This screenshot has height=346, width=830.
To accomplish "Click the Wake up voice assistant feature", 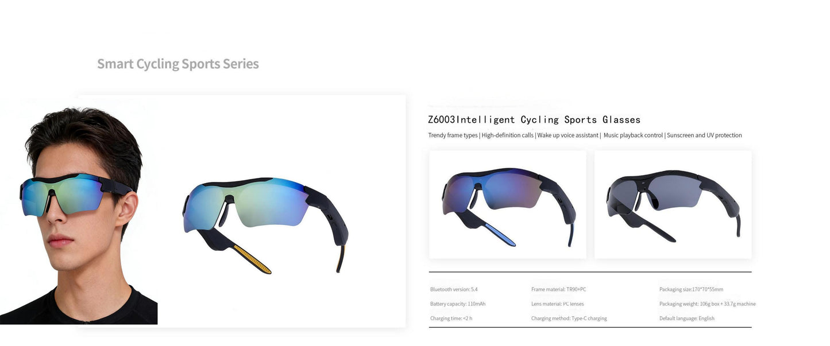I will click(568, 135).
